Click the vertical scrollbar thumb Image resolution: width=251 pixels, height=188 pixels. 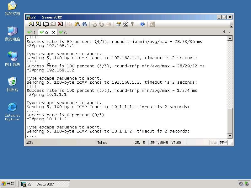(230, 121)
